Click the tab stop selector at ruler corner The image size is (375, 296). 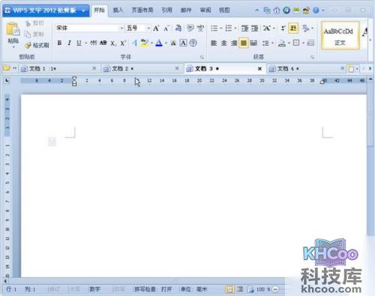click(7, 80)
